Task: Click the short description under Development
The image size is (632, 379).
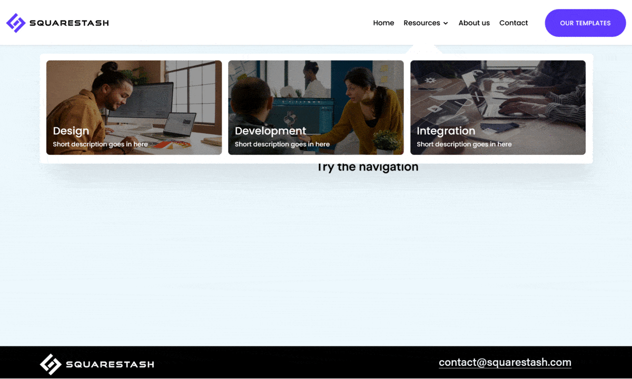Action: [282, 144]
